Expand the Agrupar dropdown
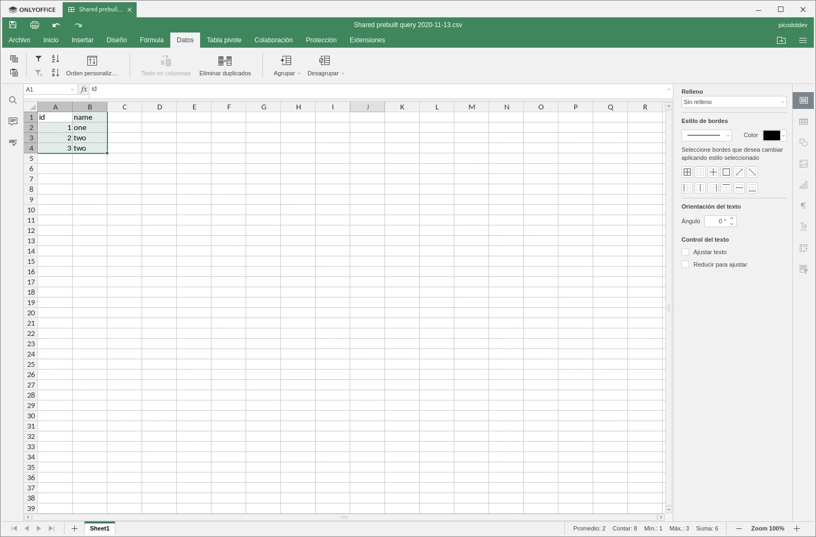816x537 pixels. coord(287,73)
